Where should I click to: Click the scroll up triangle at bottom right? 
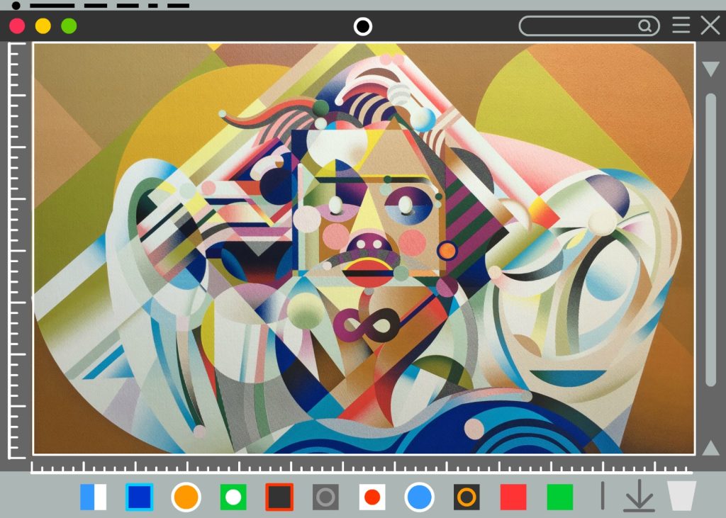click(x=710, y=448)
